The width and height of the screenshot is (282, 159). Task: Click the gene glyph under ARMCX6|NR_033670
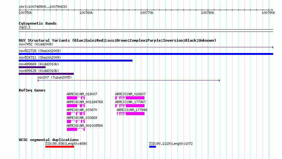(x=76, y=114)
